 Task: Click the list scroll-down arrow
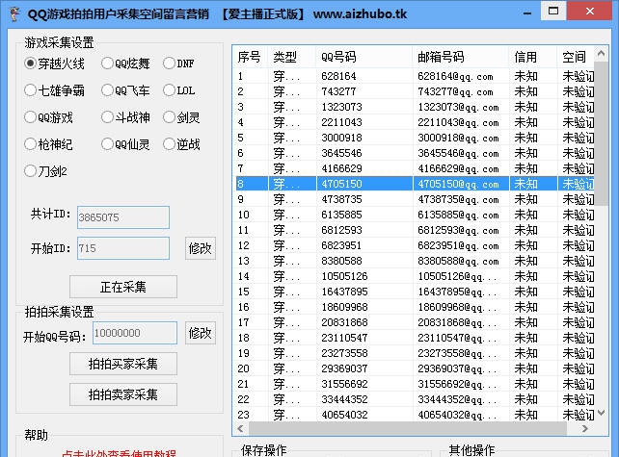[601, 413]
